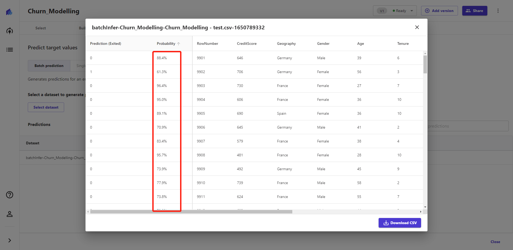Click the vertical scrollbar down arrow
Image resolution: width=513 pixels, height=250 pixels.
(x=425, y=207)
